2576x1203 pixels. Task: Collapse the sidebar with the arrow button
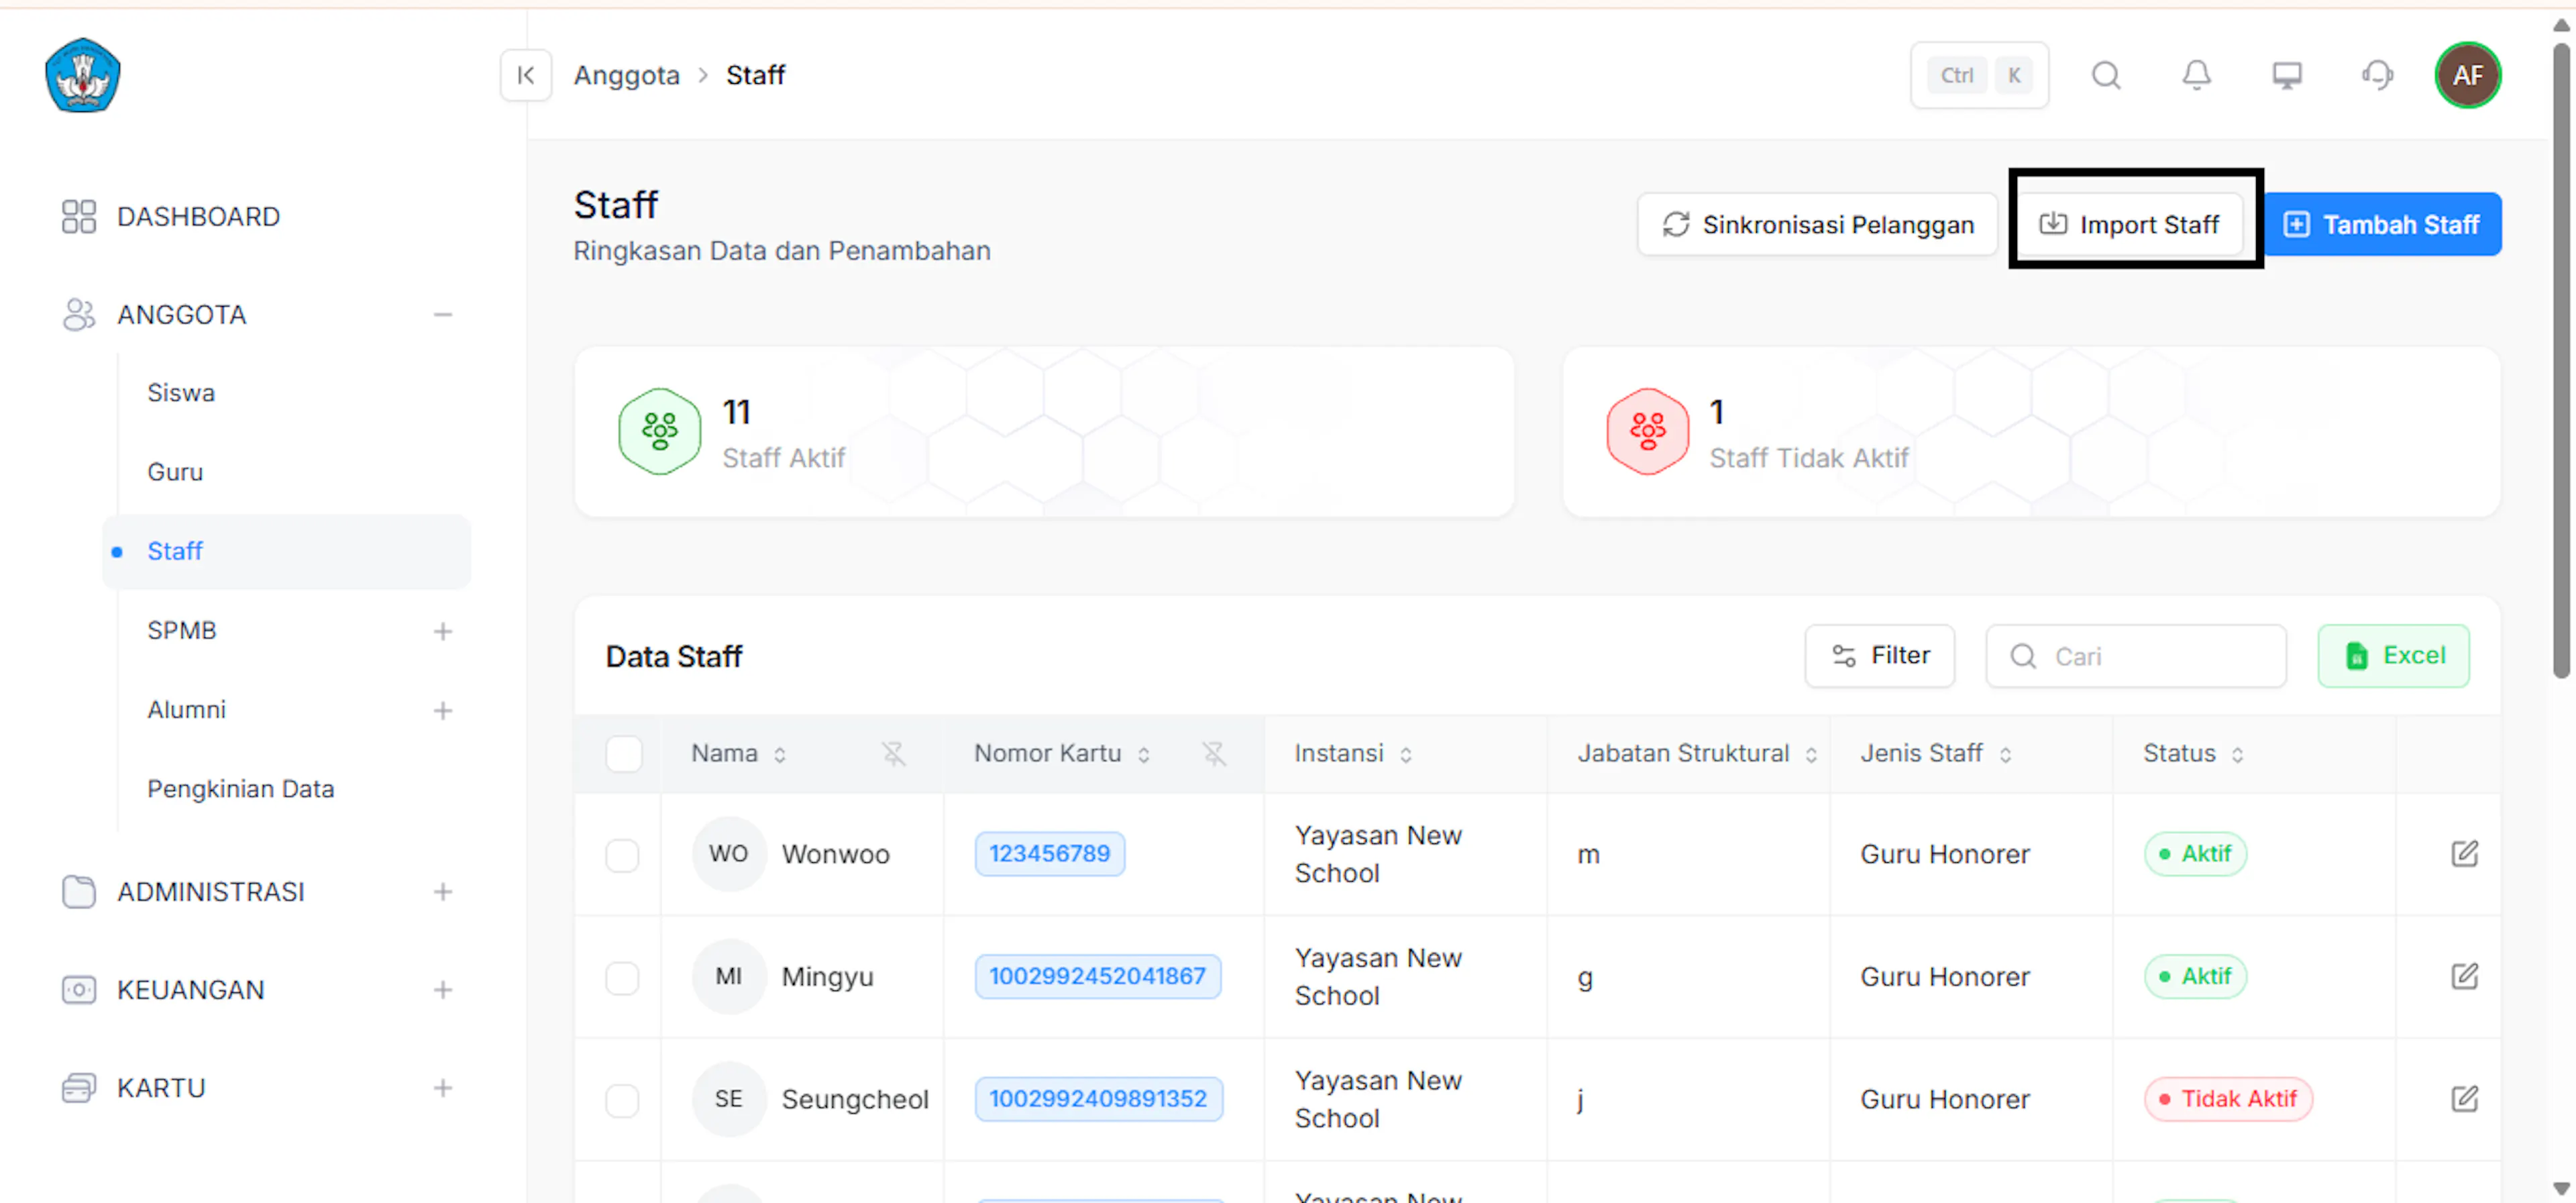click(x=526, y=75)
